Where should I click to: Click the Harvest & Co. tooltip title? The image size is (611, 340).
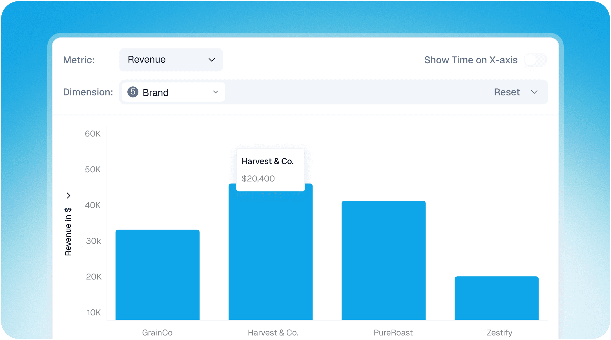click(268, 161)
